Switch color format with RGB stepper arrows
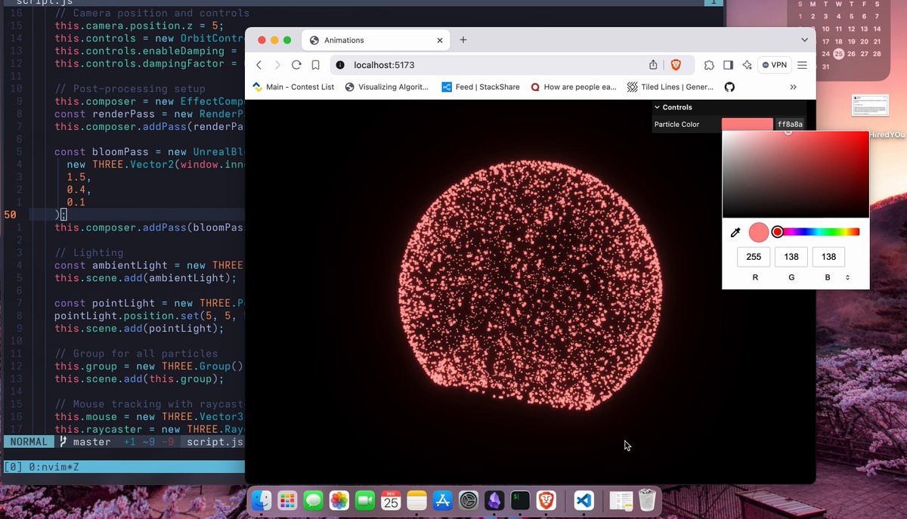The height and width of the screenshot is (519, 907). (x=847, y=278)
